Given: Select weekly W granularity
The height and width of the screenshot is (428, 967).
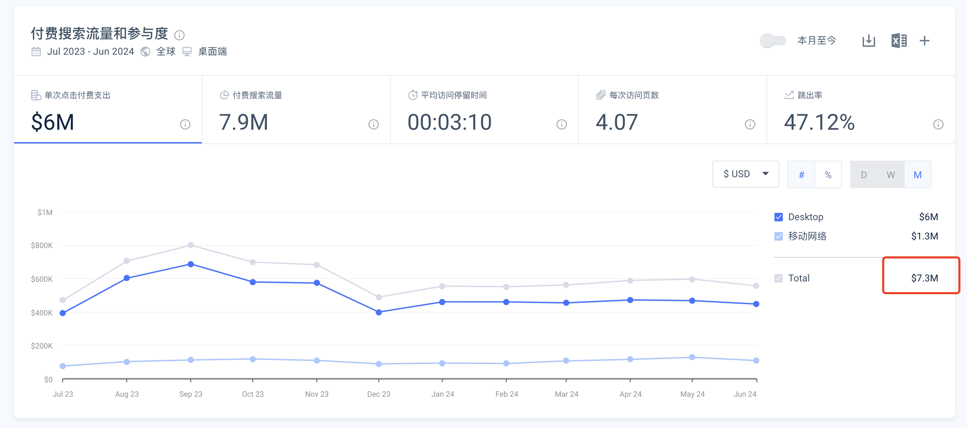Looking at the screenshot, I should (x=891, y=175).
